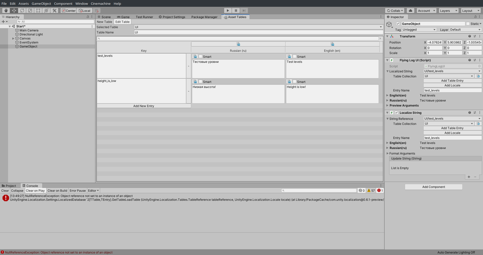Toggle Clear on Play in Console
This screenshot has width=483, height=255.
[x=35, y=191]
